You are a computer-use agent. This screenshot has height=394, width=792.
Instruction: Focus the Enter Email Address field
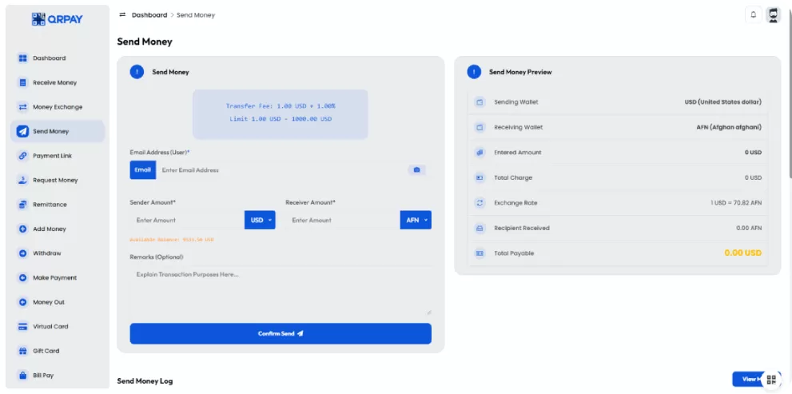(280, 170)
